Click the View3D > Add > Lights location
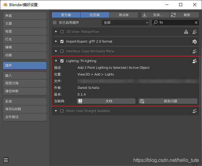 96,74
